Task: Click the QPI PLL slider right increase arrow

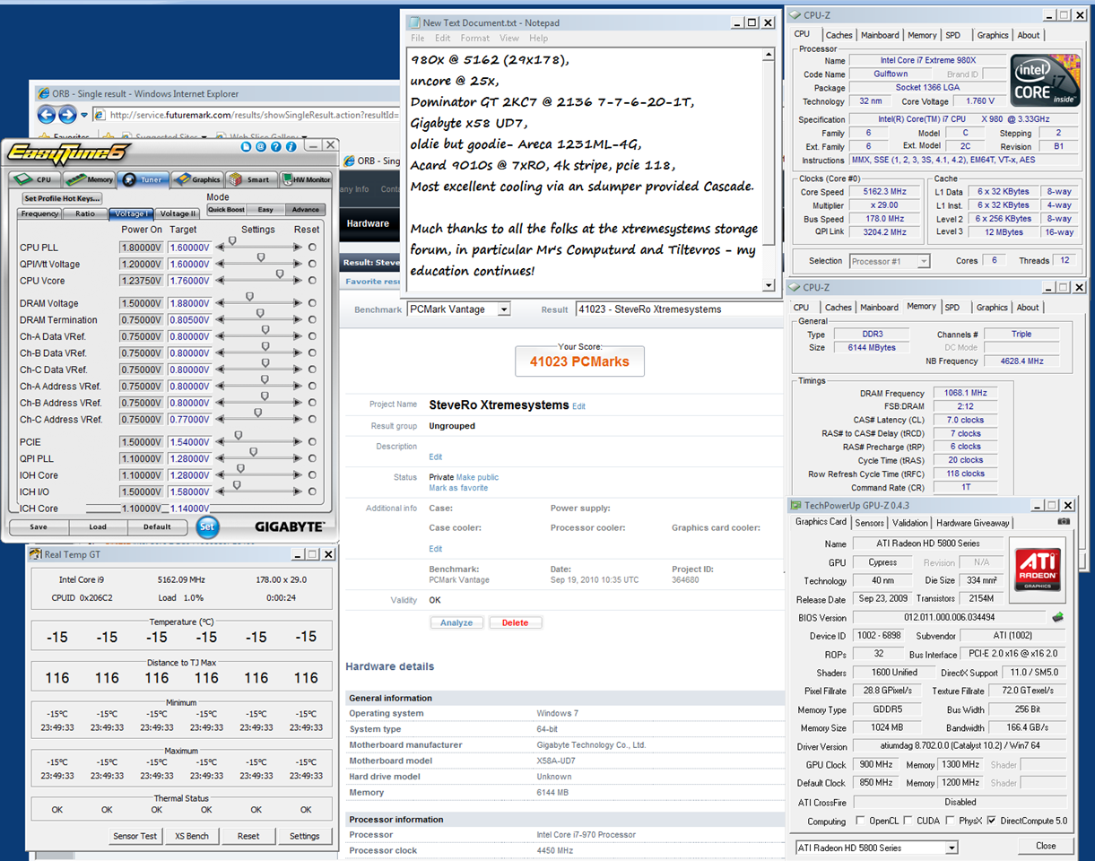Action: (x=299, y=458)
